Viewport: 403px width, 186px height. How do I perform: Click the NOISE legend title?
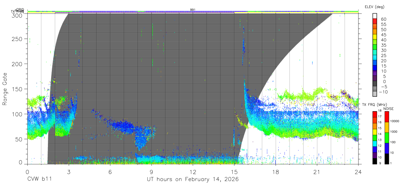pyautogui.click(x=388, y=109)
